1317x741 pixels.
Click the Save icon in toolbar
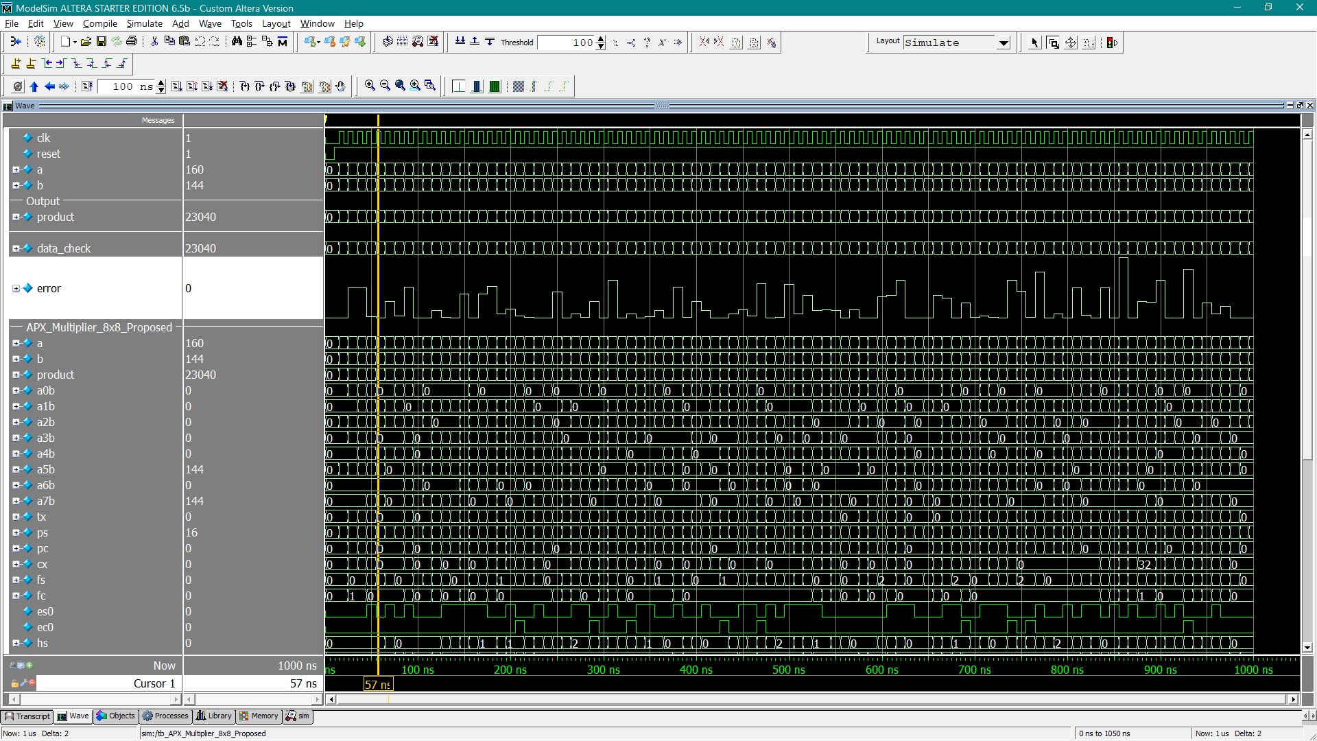coord(102,42)
